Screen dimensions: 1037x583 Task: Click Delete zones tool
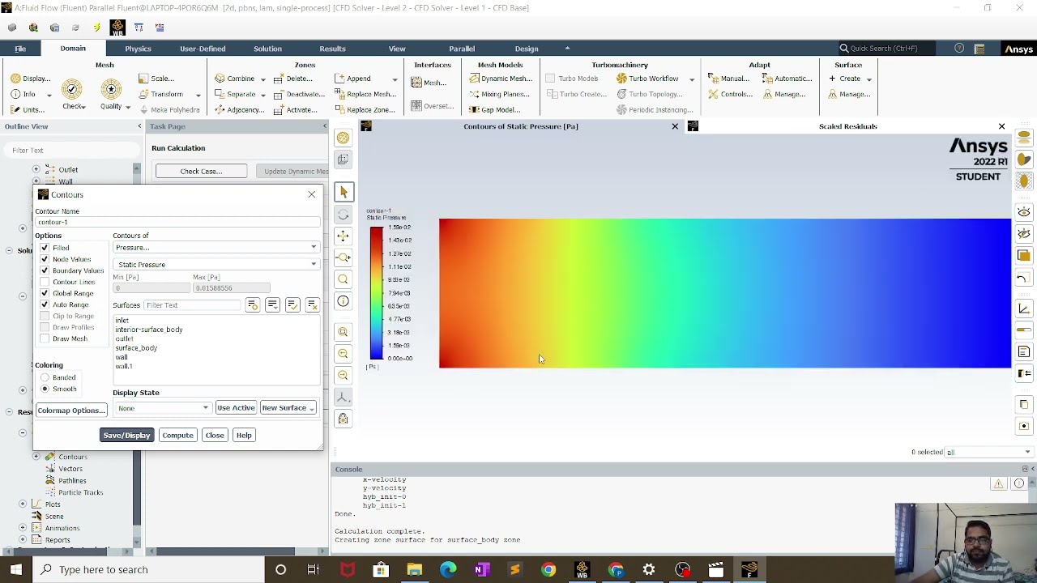292,79
